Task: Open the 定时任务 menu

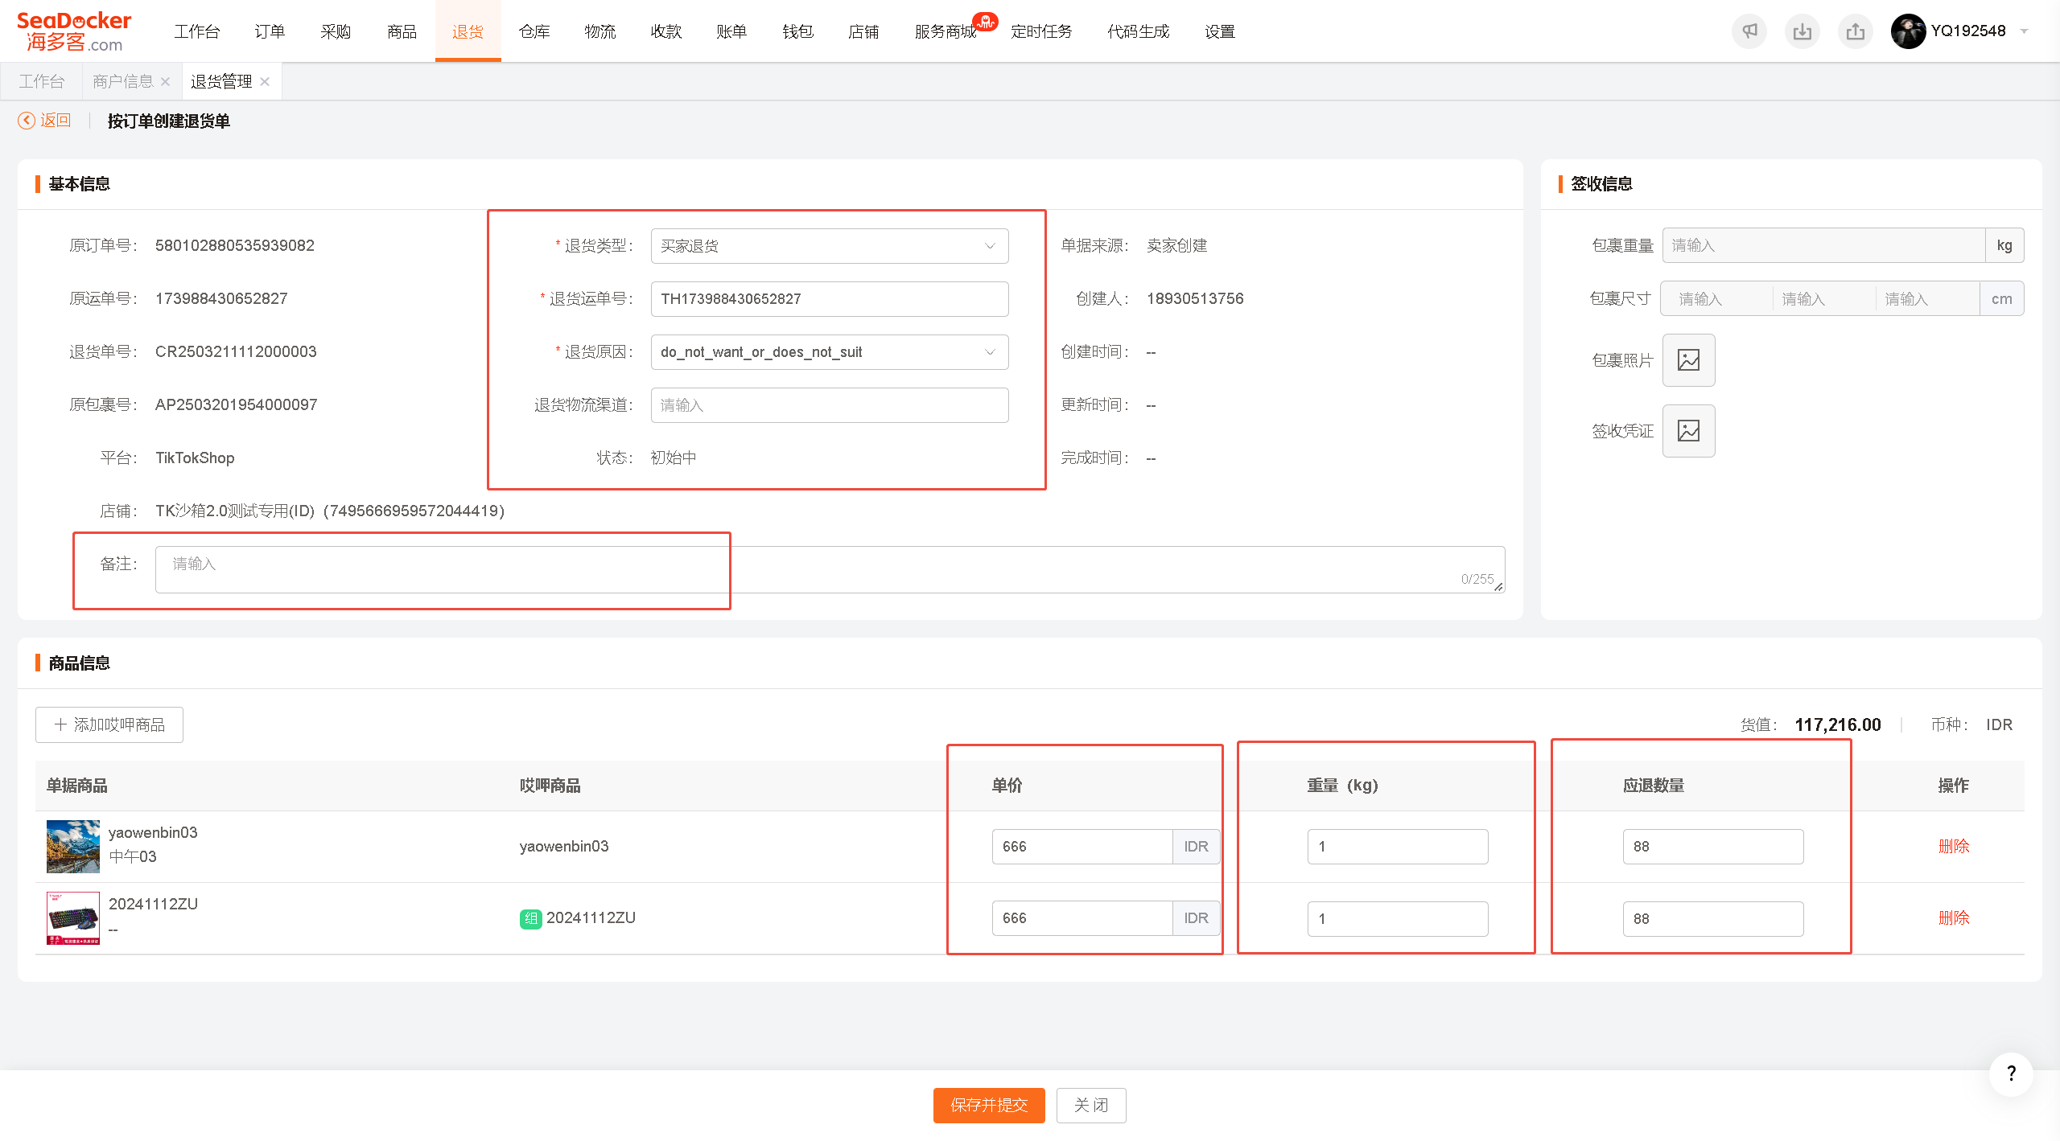Action: pos(1041,31)
